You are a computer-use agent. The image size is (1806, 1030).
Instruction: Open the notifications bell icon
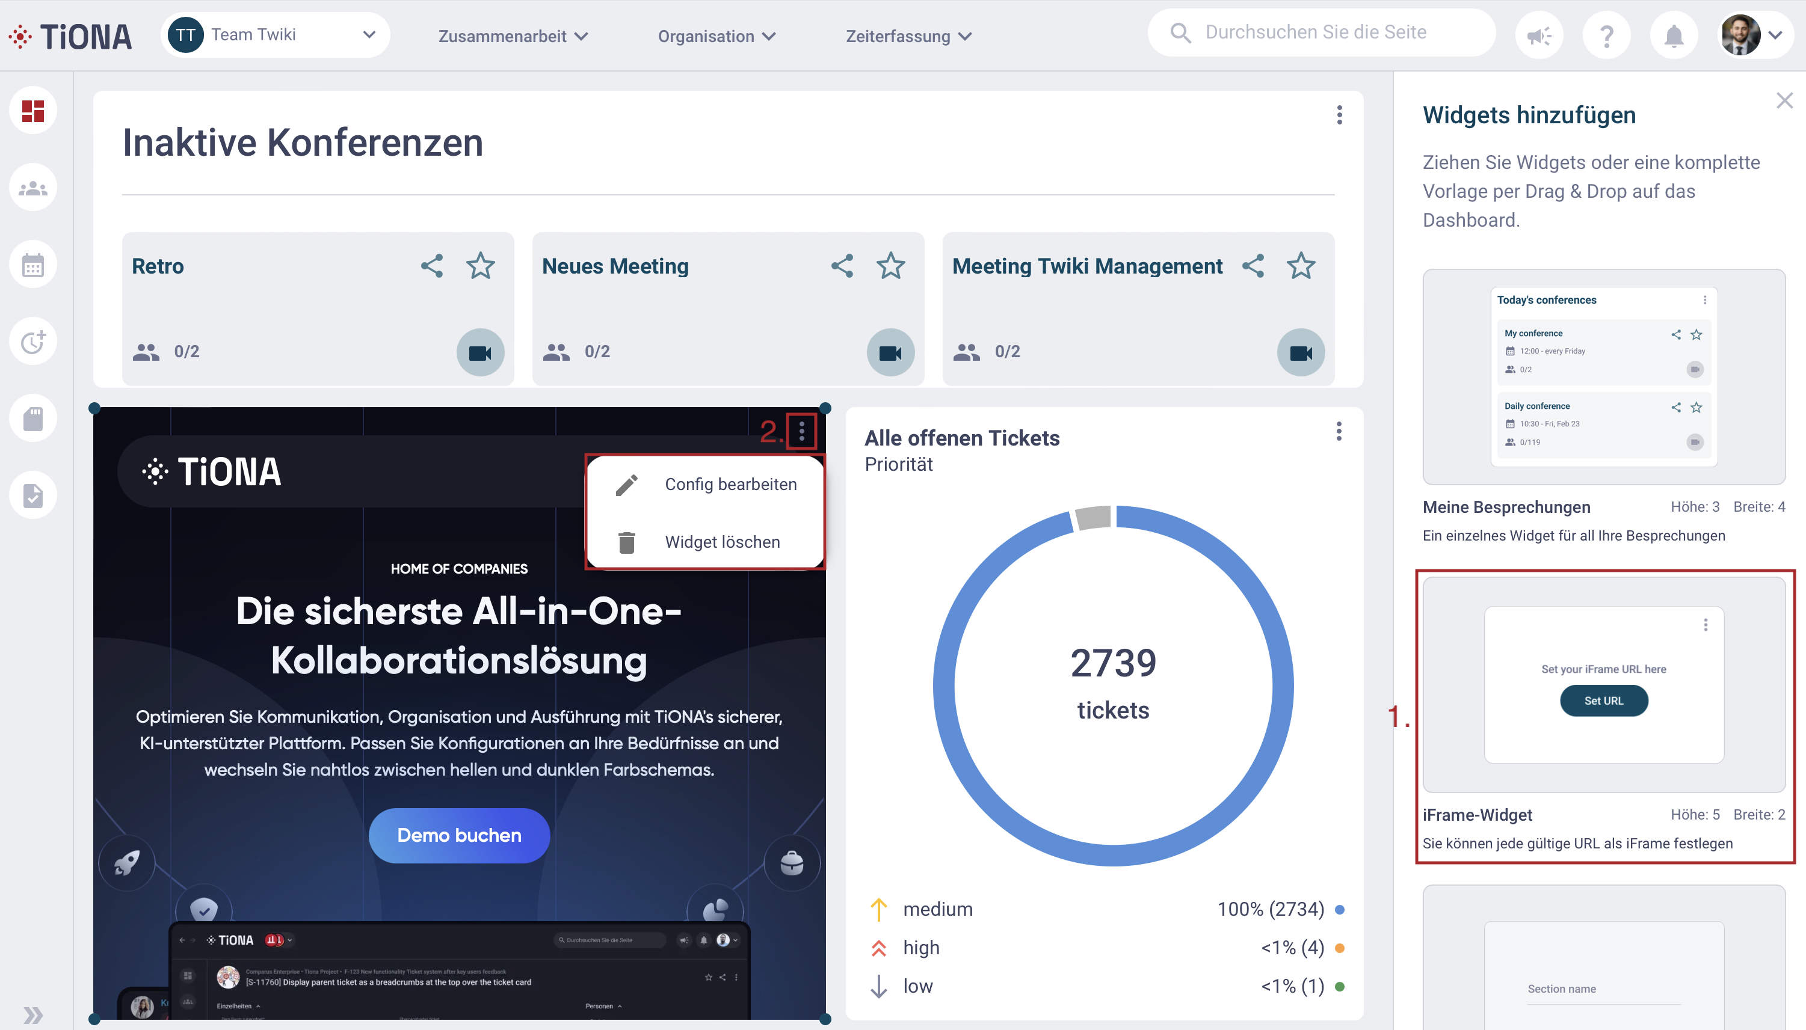click(x=1674, y=35)
